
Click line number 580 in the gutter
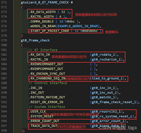(x=4, y=45)
